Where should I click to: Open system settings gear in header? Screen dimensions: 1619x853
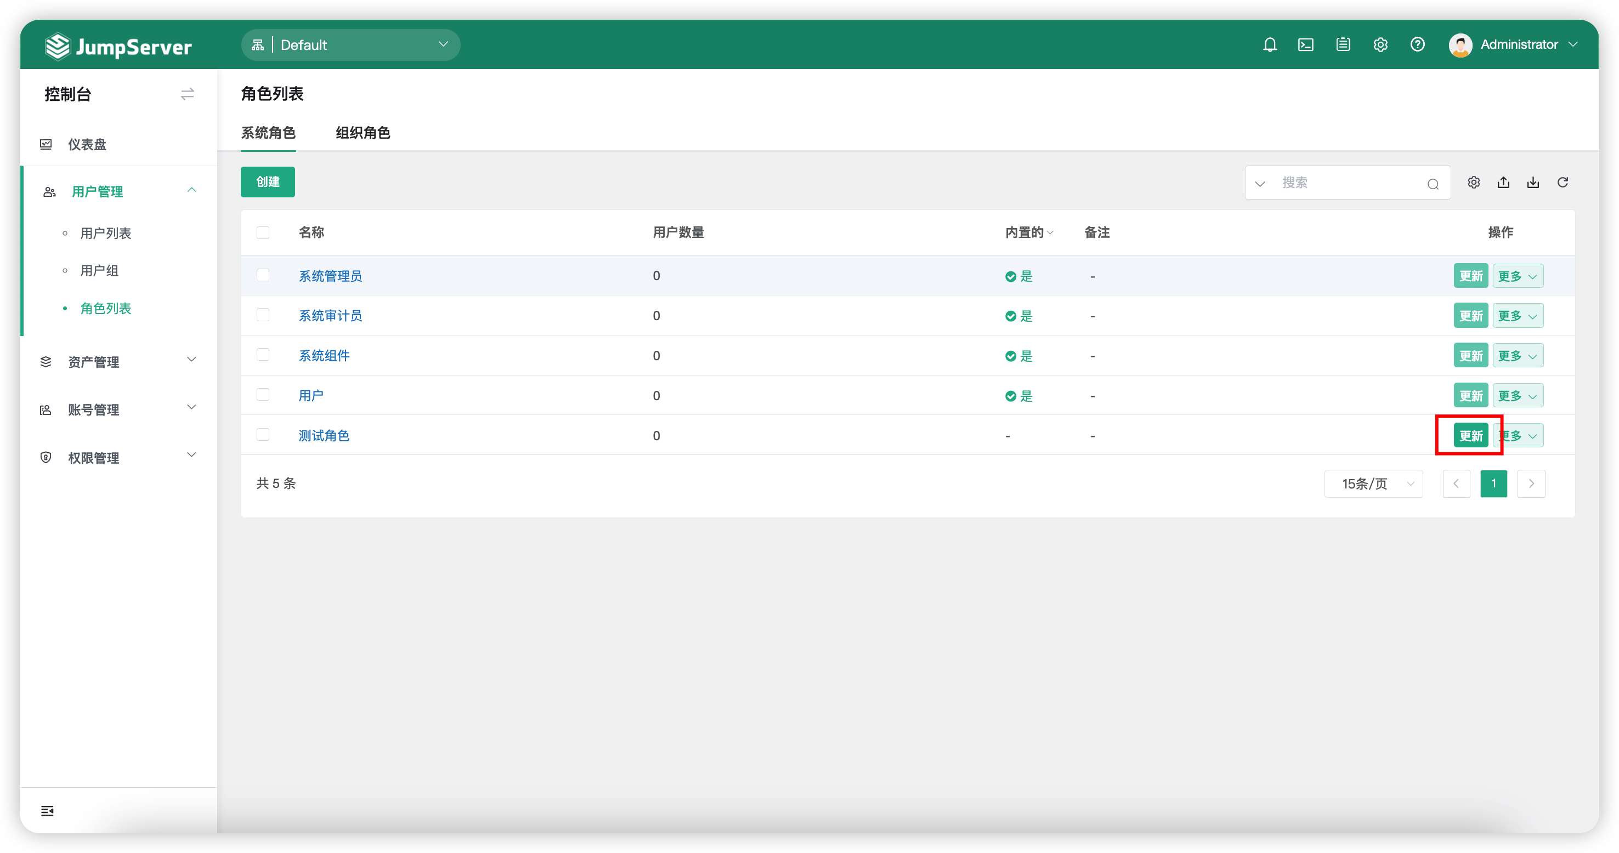[x=1380, y=44]
